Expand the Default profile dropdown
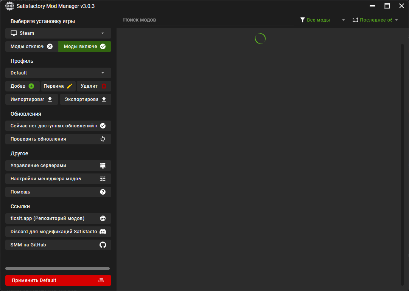 58,73
